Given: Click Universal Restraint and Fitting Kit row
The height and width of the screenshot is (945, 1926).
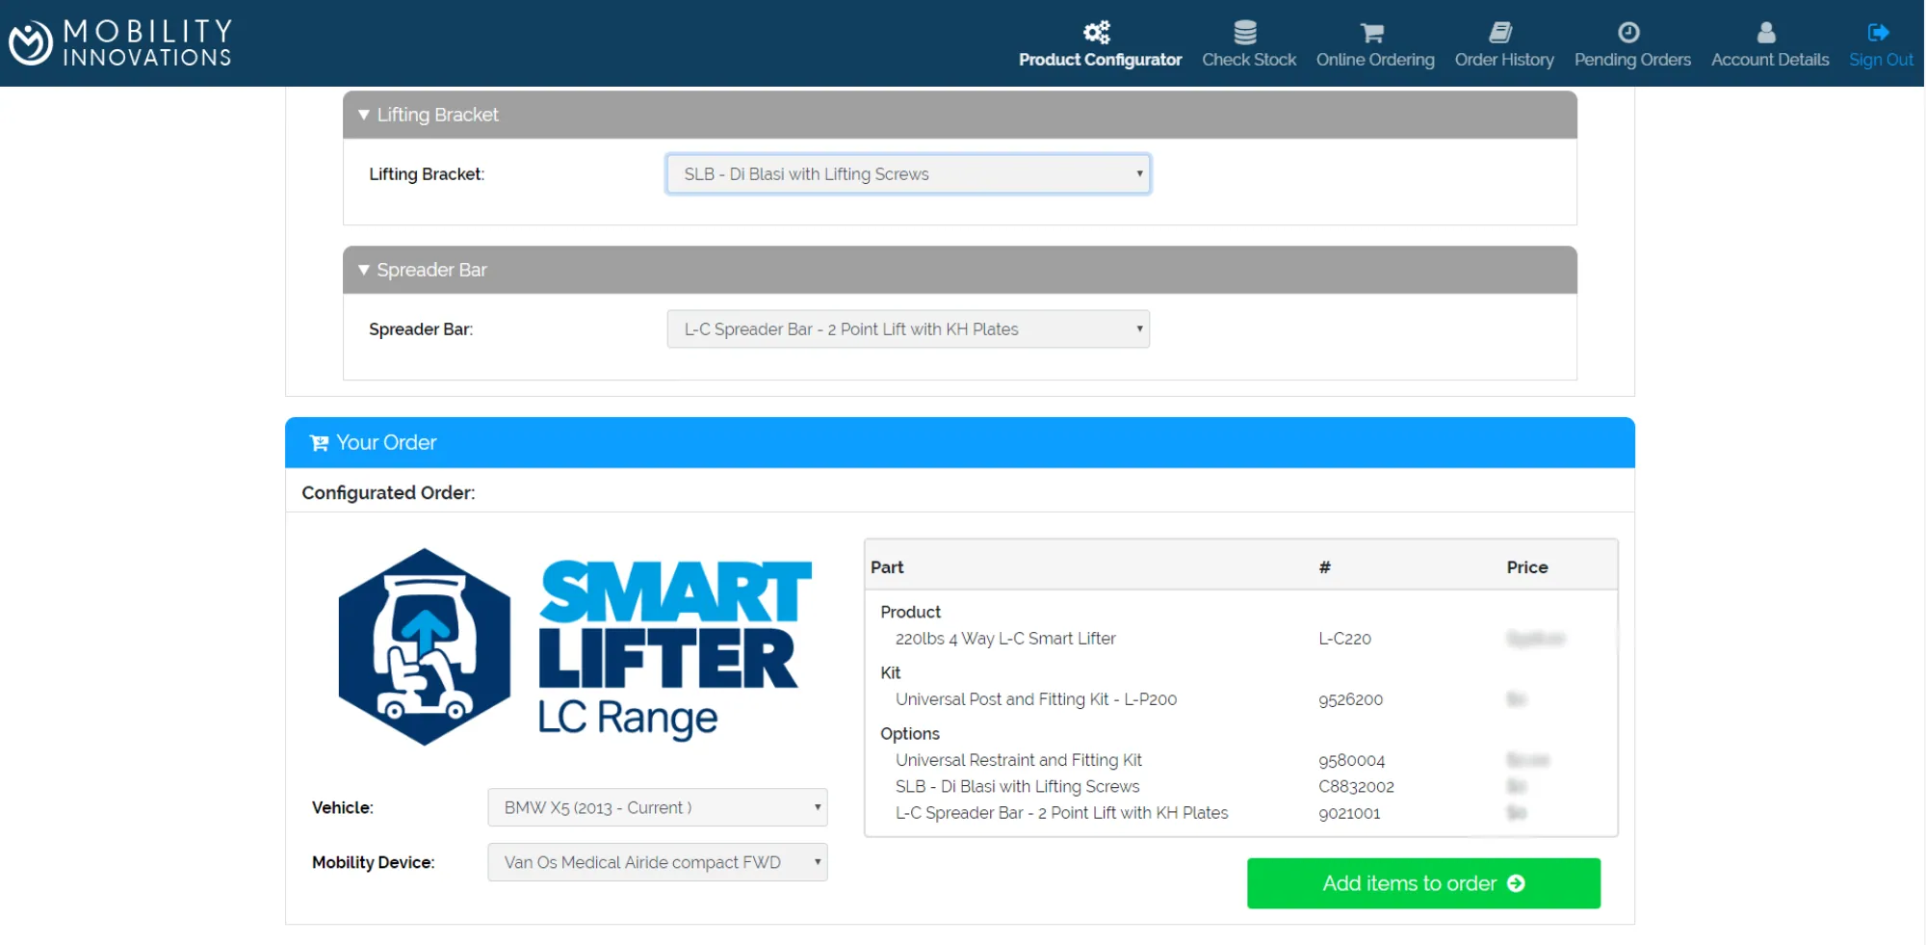Looking at the screenshot, I should click(1240, 760).
